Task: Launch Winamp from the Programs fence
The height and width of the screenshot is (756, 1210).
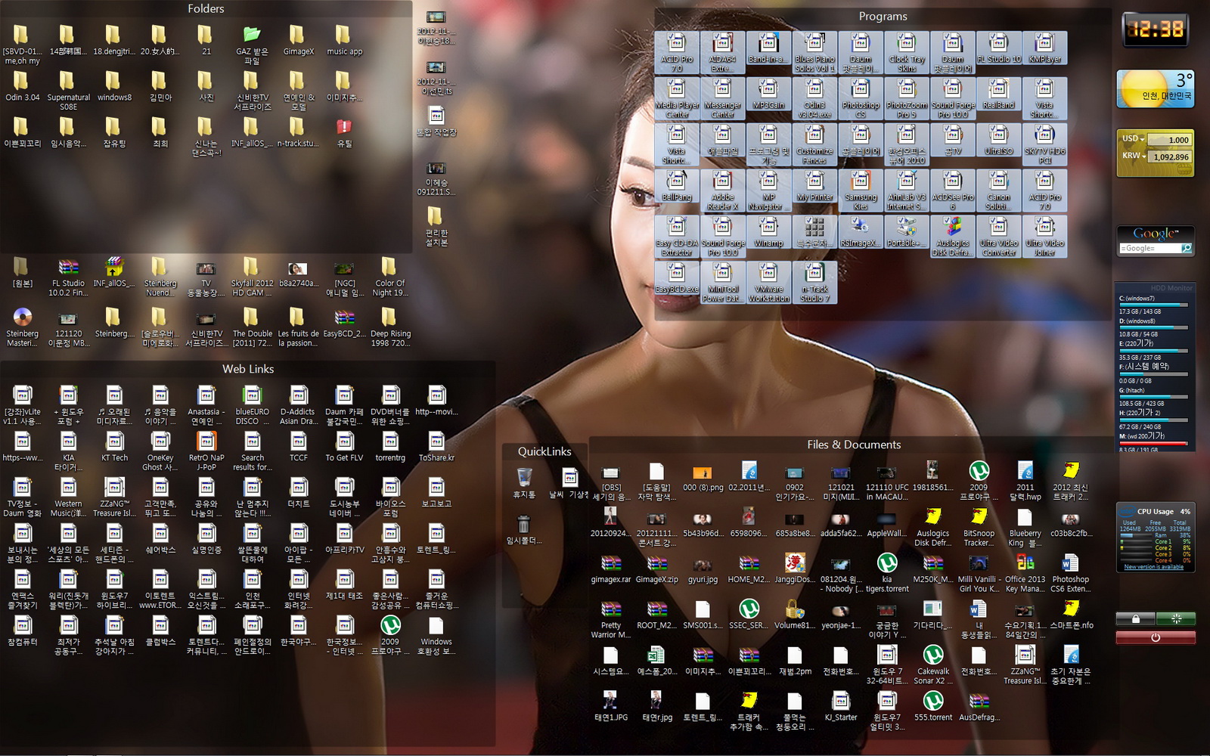Action: 768,233
